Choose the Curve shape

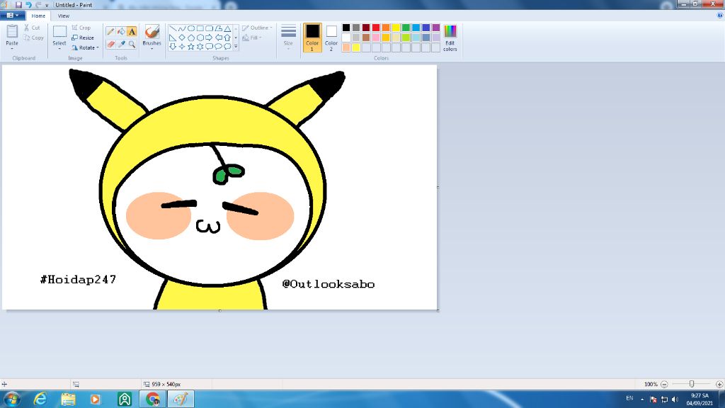[182, 28]
